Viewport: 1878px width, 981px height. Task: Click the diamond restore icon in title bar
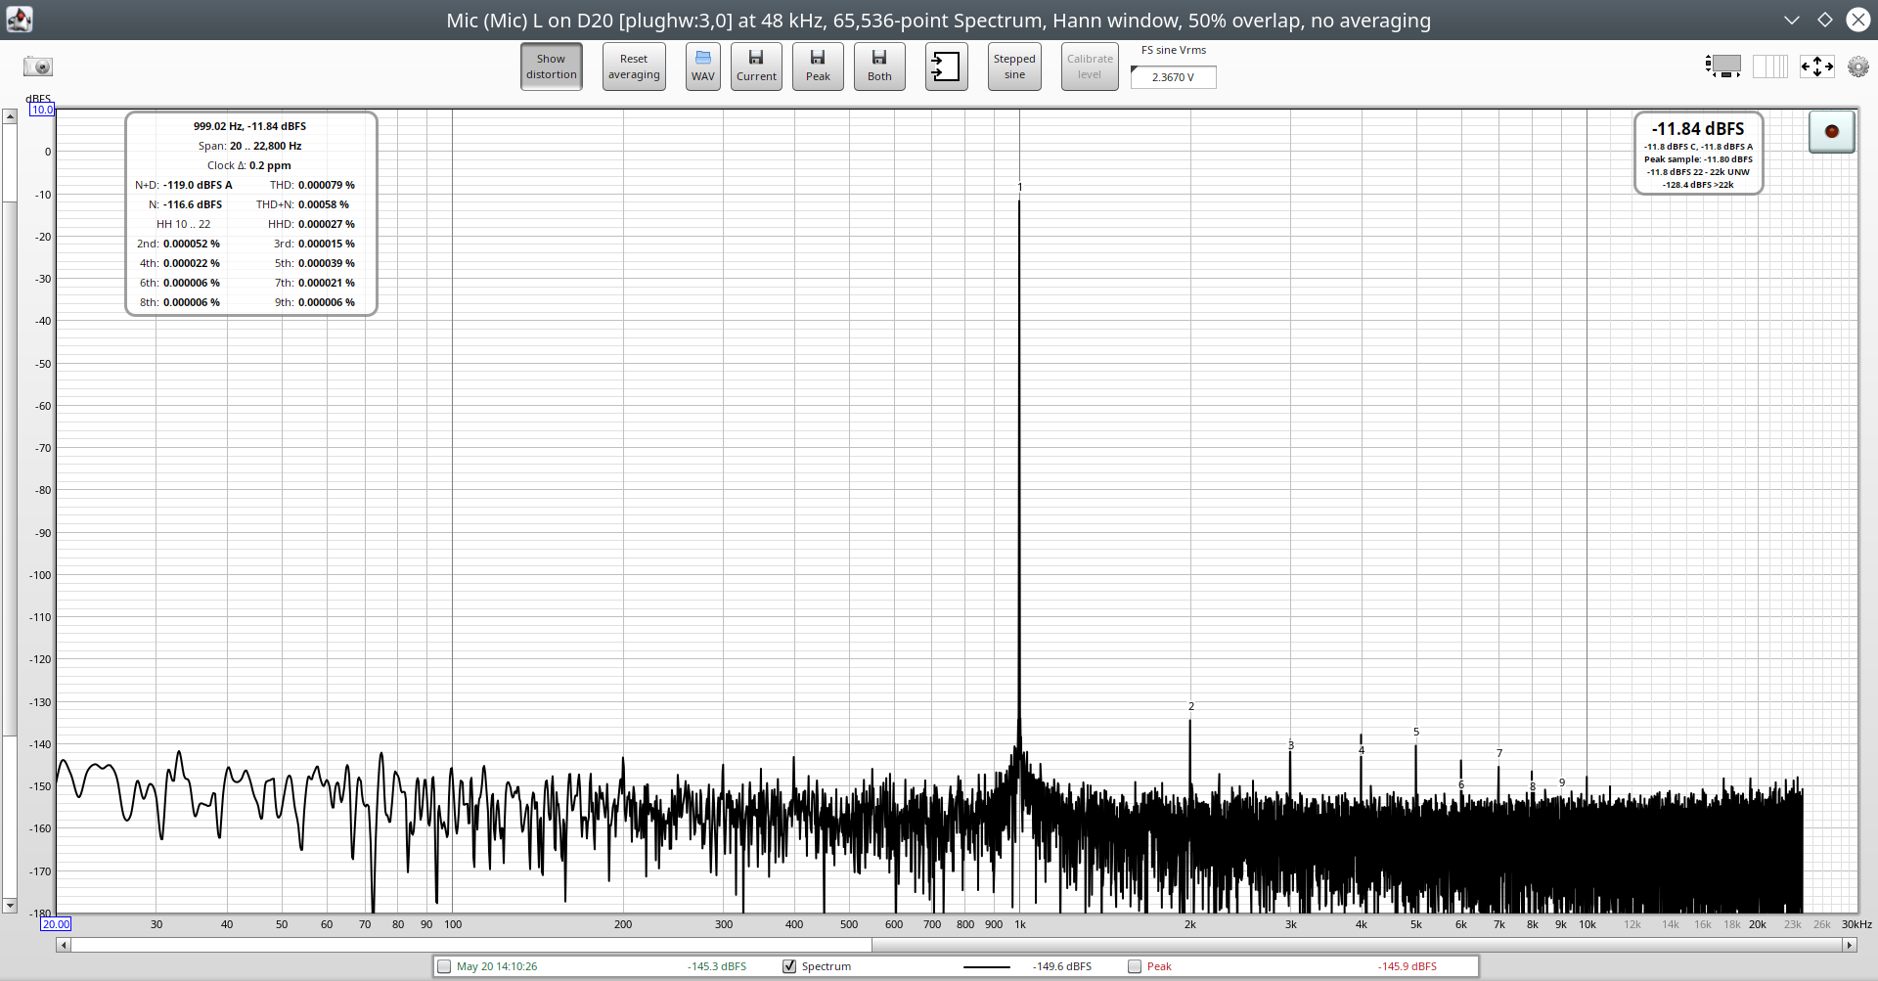1824,20
